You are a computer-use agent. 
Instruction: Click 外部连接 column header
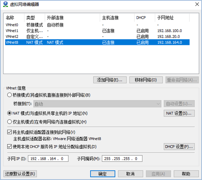73,18
